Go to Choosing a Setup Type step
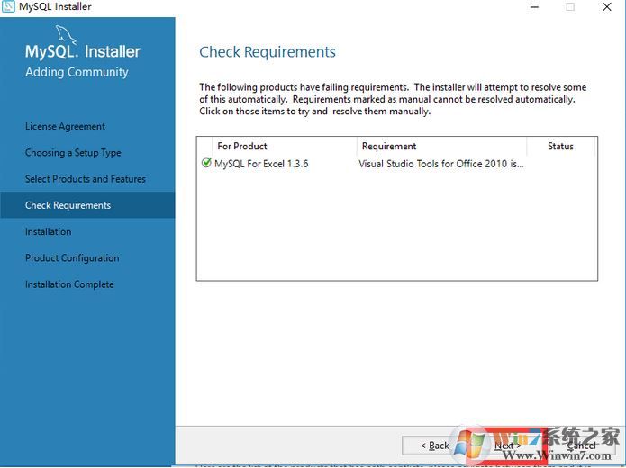The width and height of the screenshot is (626, 468). coord(73,153)
